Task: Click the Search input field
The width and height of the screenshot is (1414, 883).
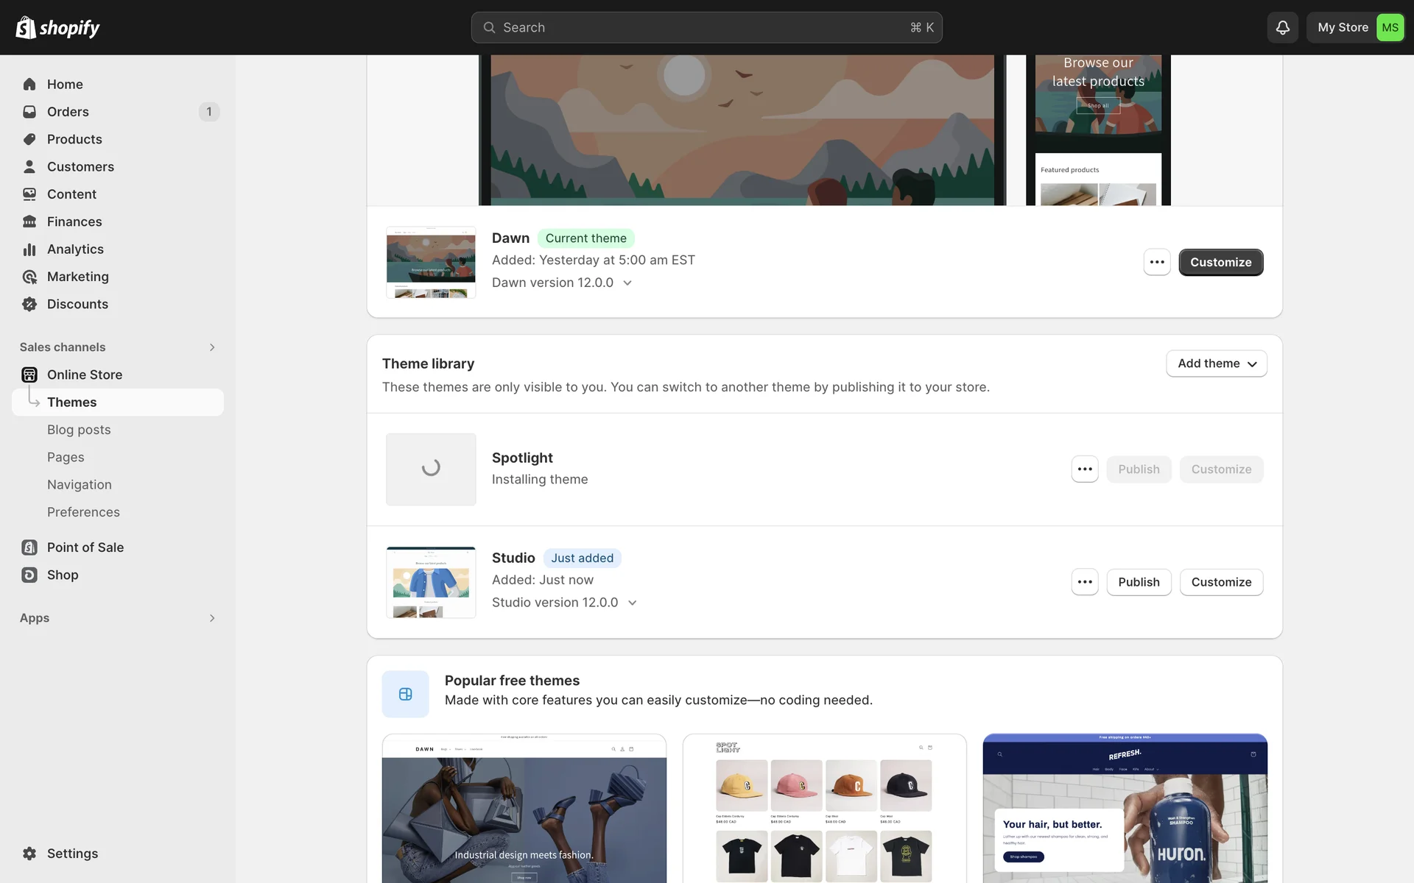Action: [706, 27]
